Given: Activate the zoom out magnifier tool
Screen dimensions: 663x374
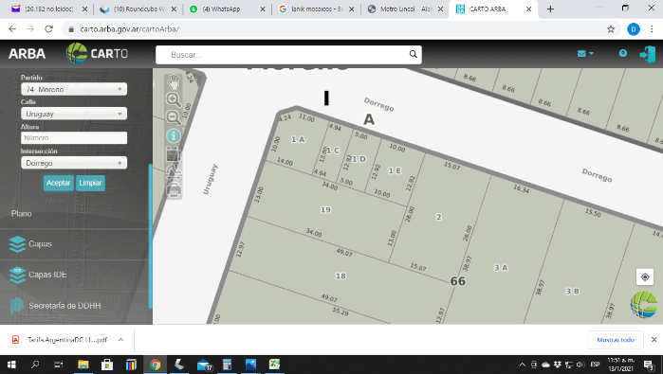Looking at the screenshot, I should [x=174, y=117].
